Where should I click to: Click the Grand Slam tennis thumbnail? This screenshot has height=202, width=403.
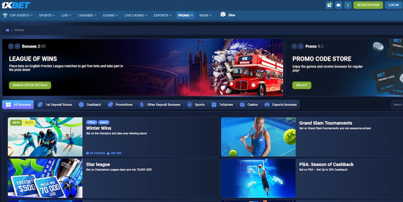pos(258,137)
